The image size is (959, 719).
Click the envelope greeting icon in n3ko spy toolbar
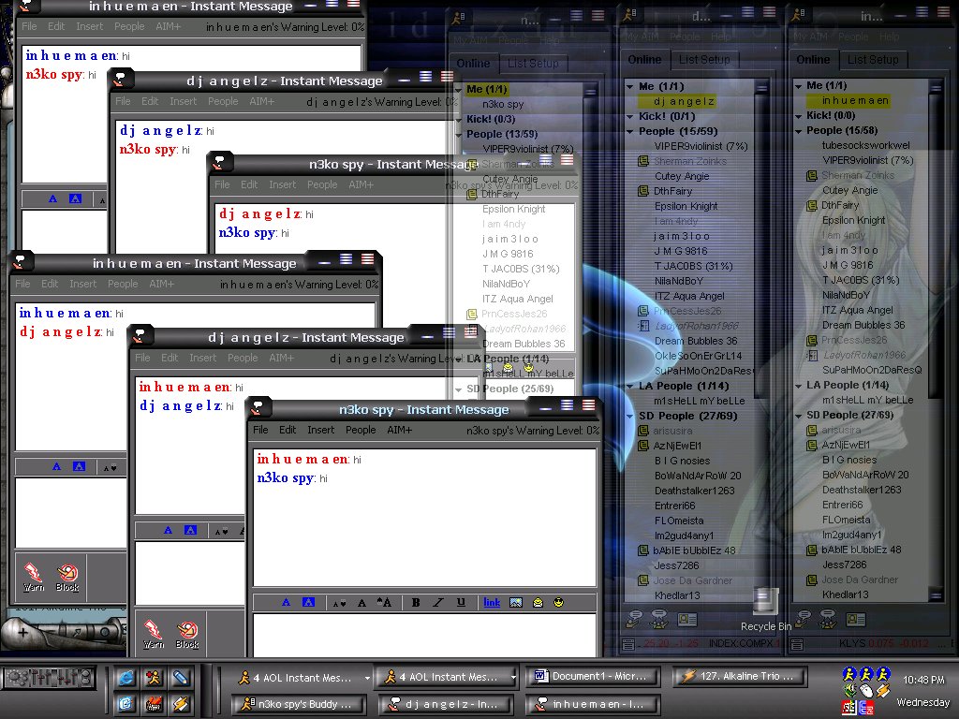(538, 603)
